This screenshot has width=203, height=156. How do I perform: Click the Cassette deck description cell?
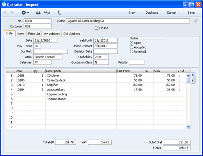click(x=81, y=80)
